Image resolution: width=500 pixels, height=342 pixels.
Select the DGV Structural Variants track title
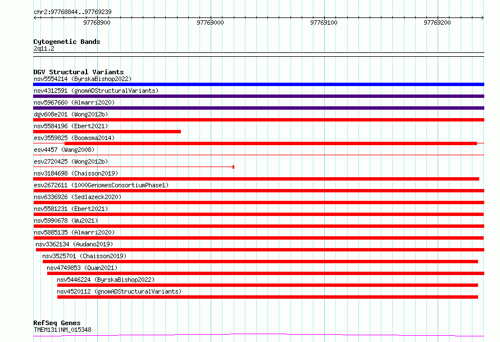[79, 72]
